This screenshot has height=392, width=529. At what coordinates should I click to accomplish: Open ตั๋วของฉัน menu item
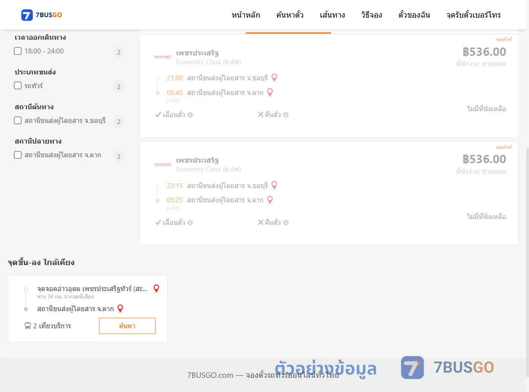click(414, 15)
